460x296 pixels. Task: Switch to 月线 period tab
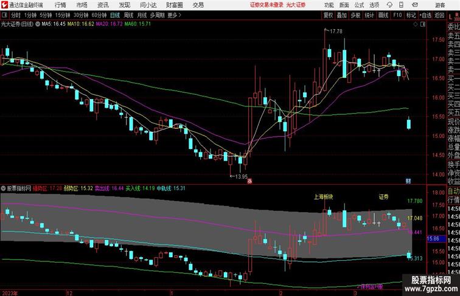point(142,15)
